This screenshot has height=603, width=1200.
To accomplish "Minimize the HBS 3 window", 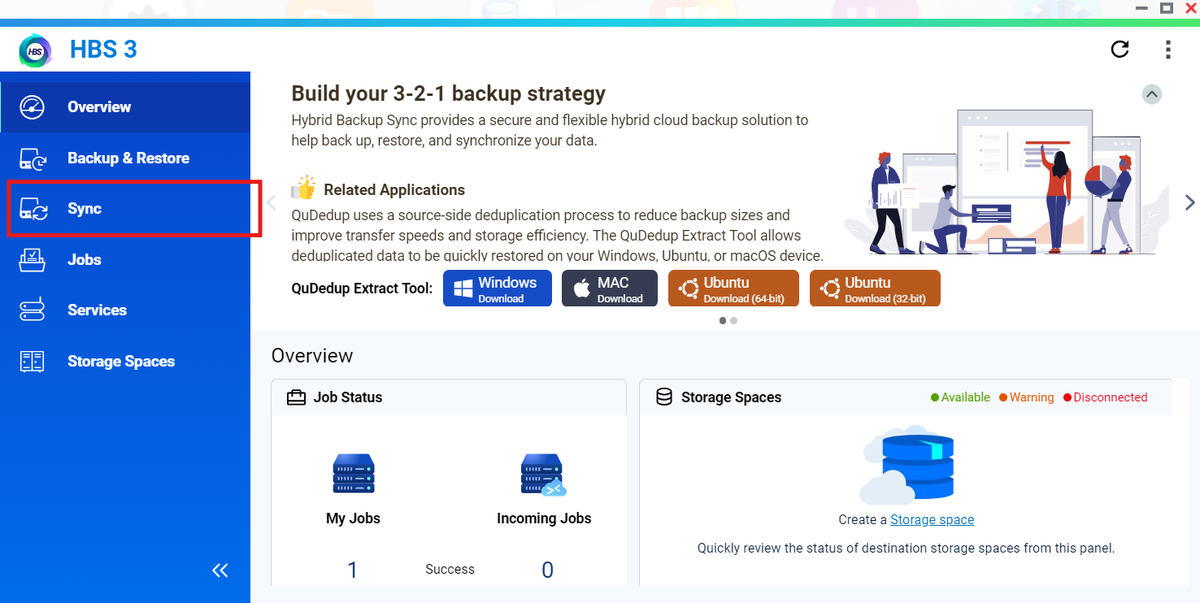I will (1144, 7).
